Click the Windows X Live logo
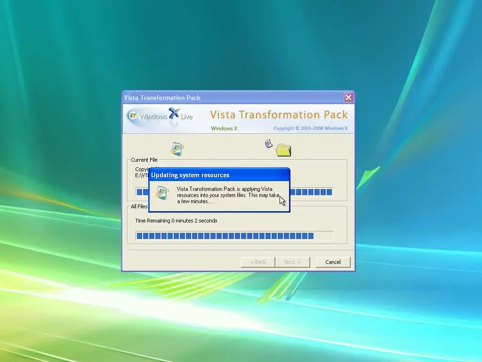482x362 pixels. tap(160, 117)
